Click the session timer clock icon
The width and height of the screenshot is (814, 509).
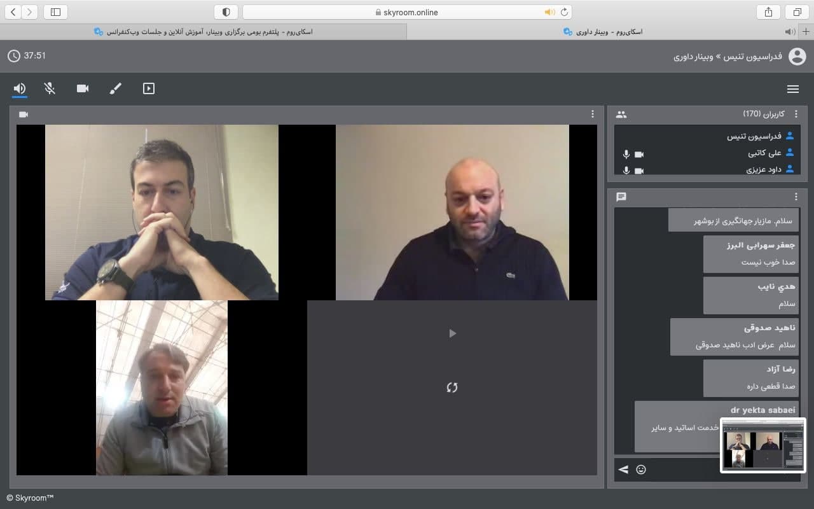coord(14,56)
